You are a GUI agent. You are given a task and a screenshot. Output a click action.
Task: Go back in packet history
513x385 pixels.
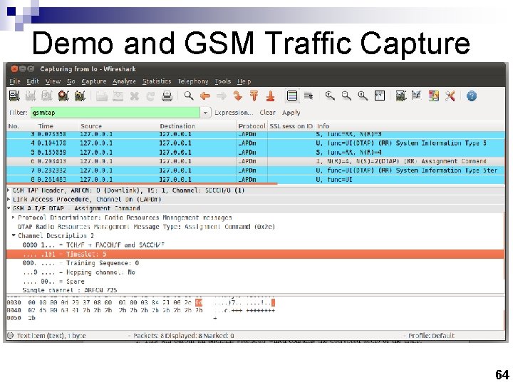tap(205, 96)
